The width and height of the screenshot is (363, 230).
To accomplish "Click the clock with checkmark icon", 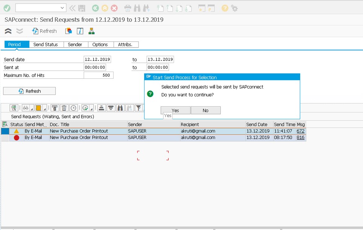I will (85, 108).
